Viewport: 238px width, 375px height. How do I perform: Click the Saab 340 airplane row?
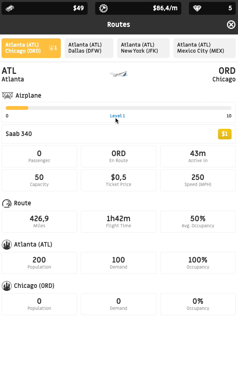coord(110,134)
